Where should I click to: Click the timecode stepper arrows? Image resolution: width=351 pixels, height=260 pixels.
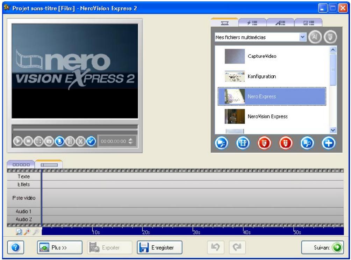pyautogui.click(x=131, y=141)
